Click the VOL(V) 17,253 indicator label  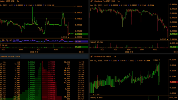97,42
